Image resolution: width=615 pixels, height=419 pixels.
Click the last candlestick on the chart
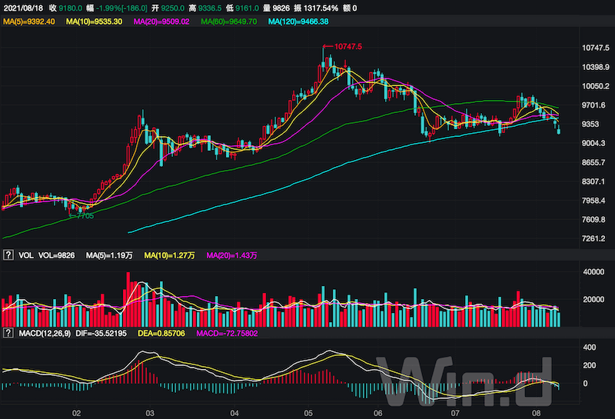(x=559, y=128)
